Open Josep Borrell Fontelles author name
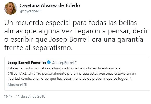The height and width of the screenshot is (104, 151). [27, 63]
